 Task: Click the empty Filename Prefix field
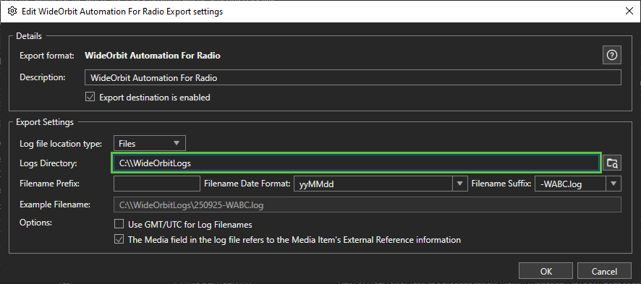pos(157,184)
